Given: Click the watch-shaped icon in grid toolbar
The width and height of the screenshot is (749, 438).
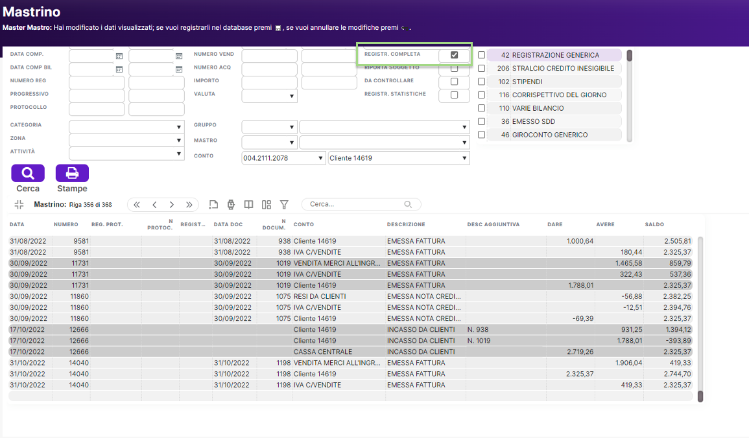Looking at the screenshot, I should coord(232,205).
